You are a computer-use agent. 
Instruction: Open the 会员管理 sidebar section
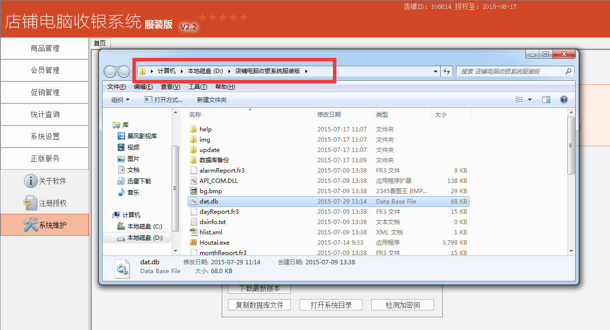(x=45, y=70)
